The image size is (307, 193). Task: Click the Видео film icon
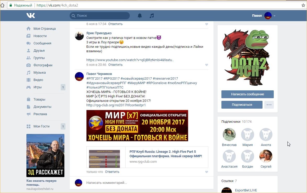pos(29,80)
